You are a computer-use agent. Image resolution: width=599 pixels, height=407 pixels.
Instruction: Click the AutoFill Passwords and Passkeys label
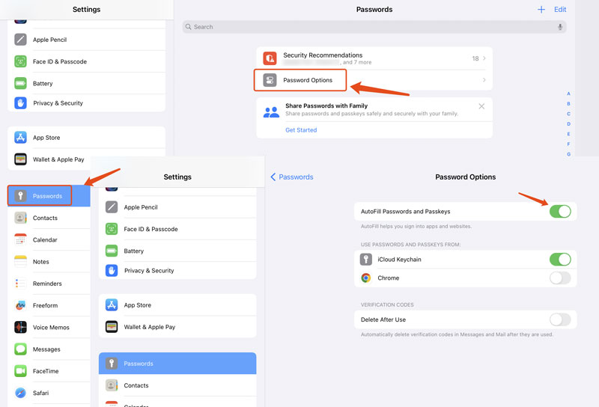coord(405,211)
